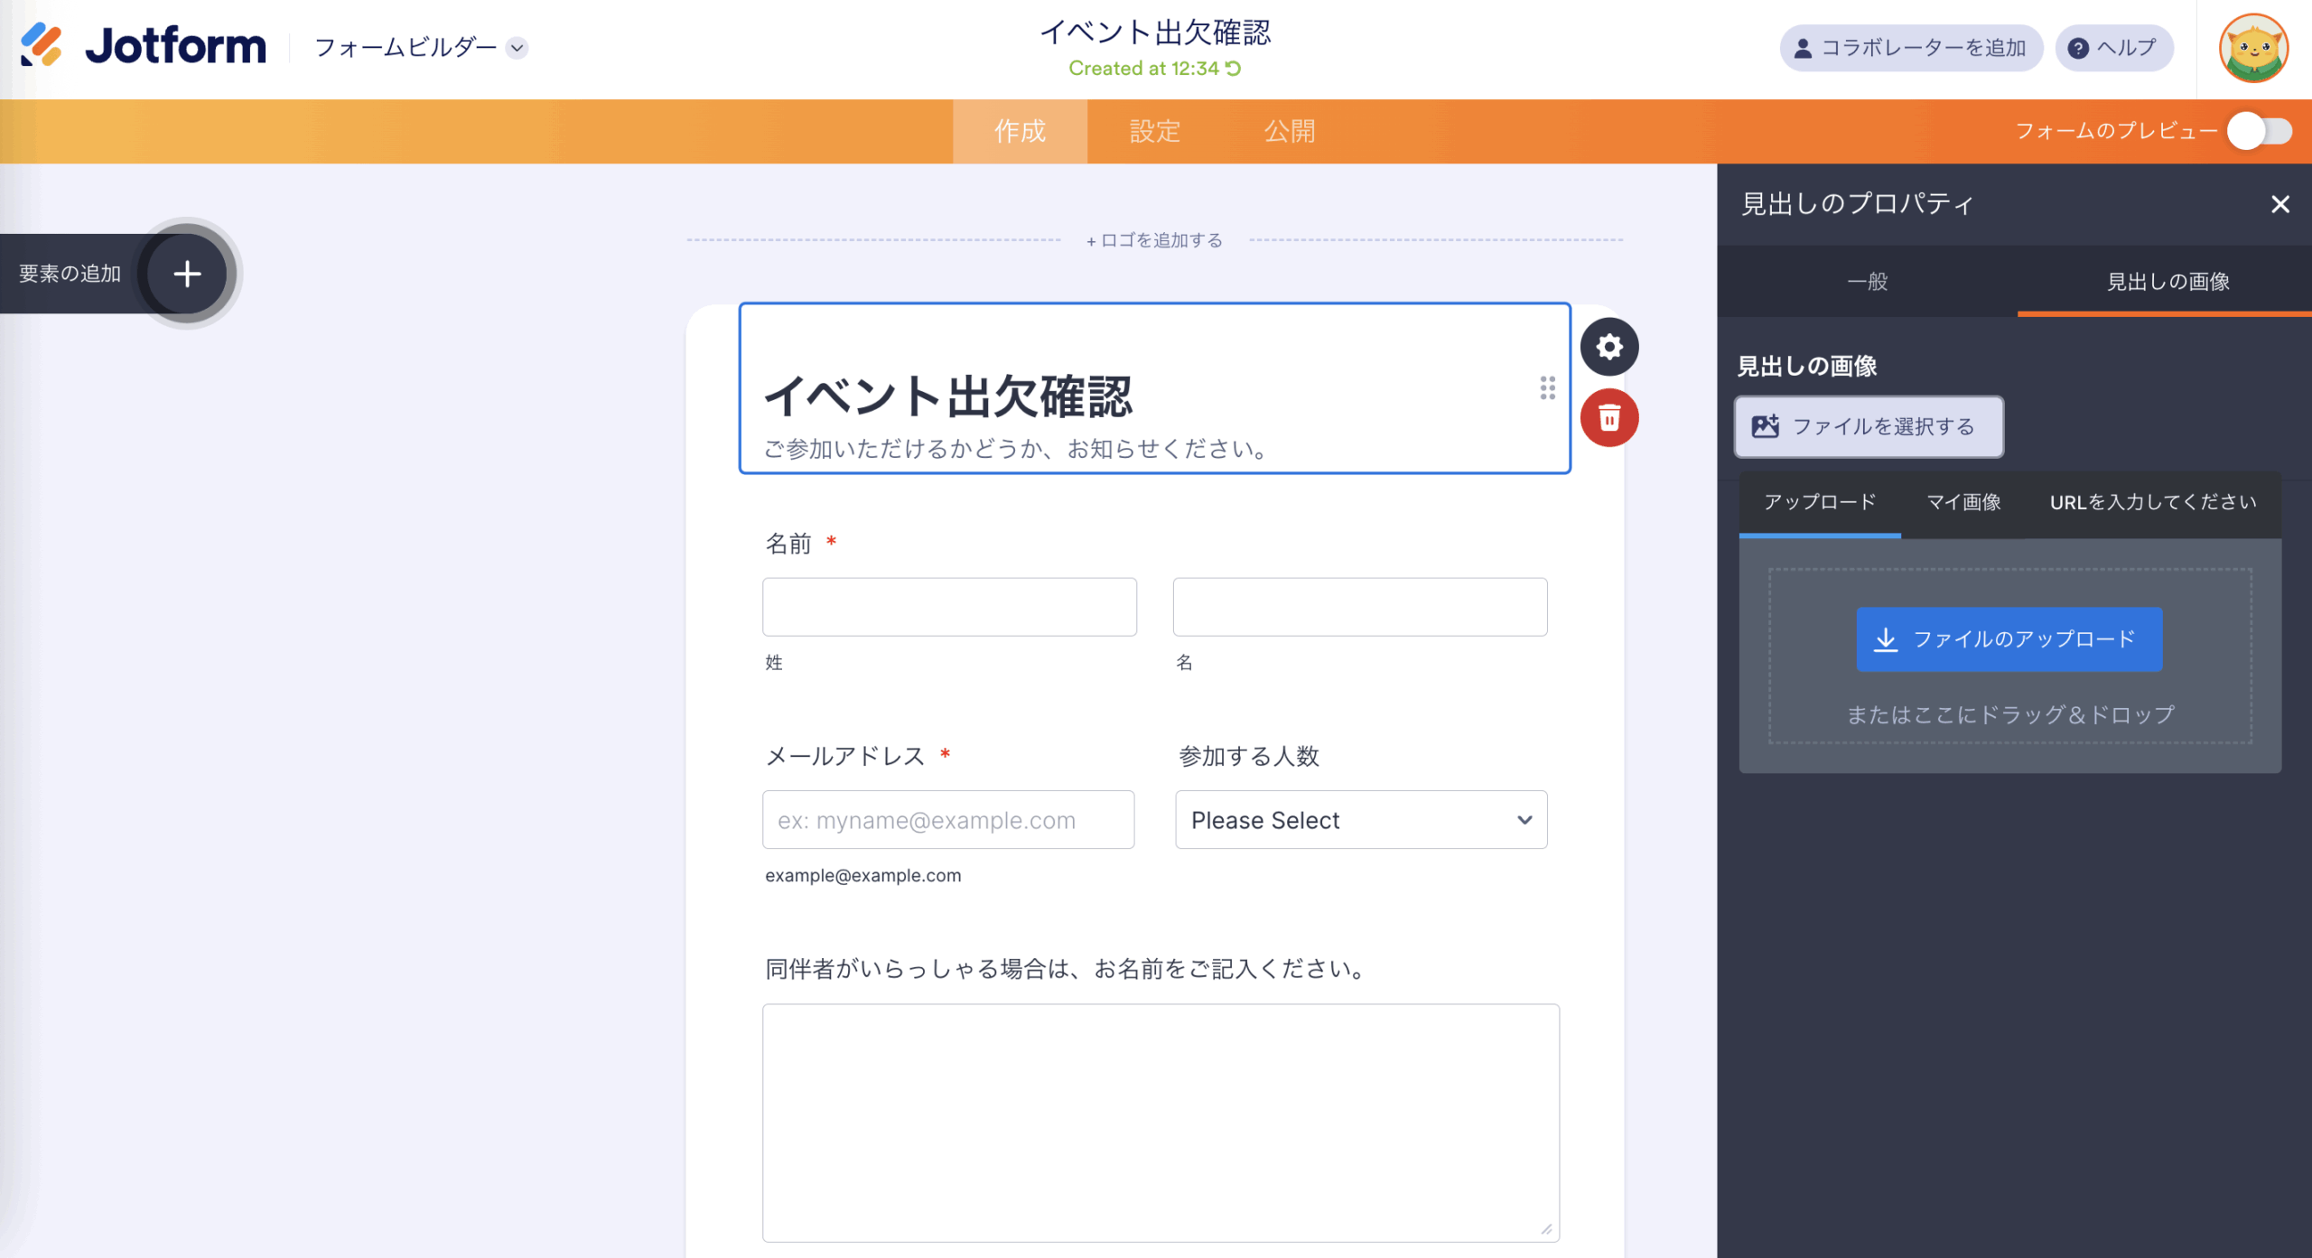Toggle the フォームのプレビュー switch

tap(2259, 132)
